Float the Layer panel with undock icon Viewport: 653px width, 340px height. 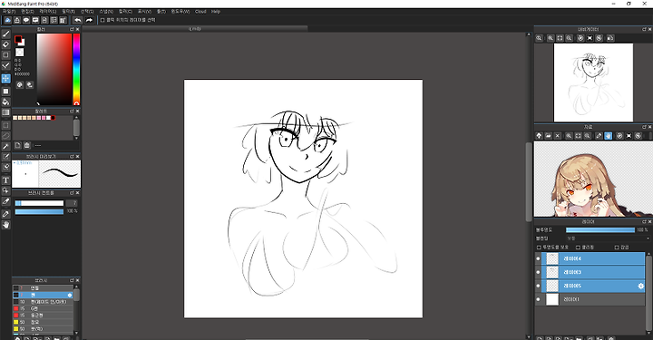pos(644,221)
